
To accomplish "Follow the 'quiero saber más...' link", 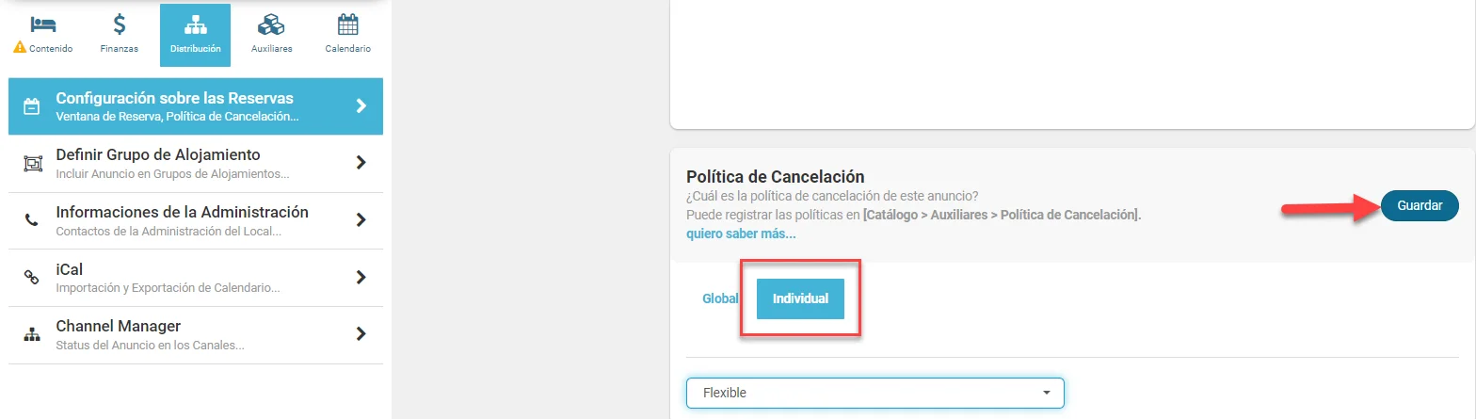I will click(x=741, y=234).
